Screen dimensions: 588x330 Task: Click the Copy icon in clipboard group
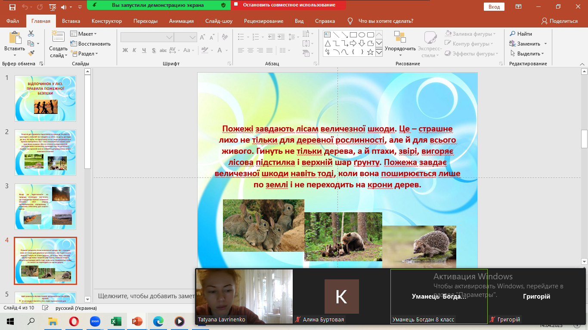click(x=31, y=43)
